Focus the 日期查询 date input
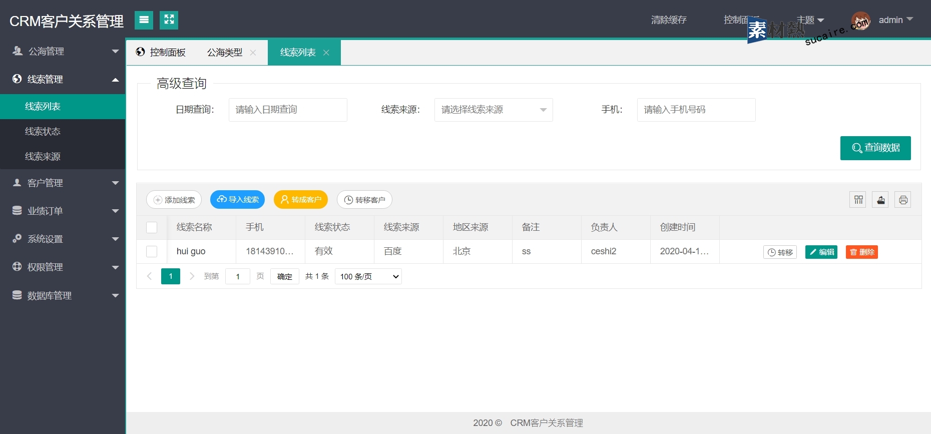This screenshot has height=434, width=931. pyautogui.click(x=288, y=110)
